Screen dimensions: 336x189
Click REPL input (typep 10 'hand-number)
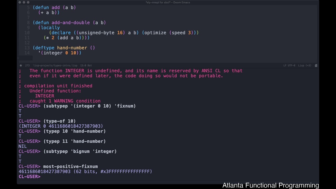pyautogui.click(x=75, y=131)
